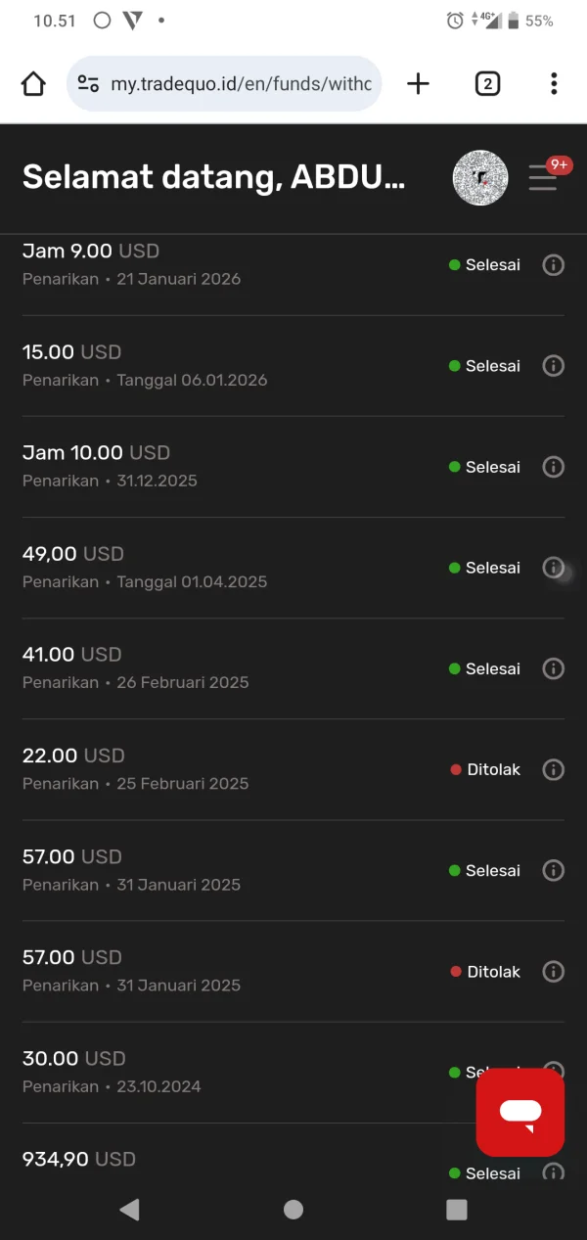Open info for 21 Januari 2026 withdrawal
The image size is (587, 1240).
tap(554, 265)
